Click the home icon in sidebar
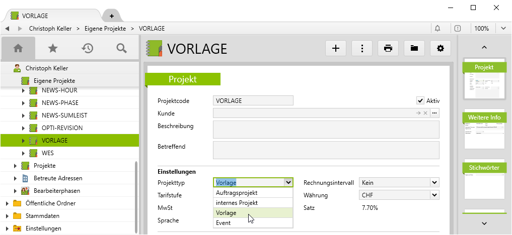This screenshot has height=235, width=512. [x=18, y=48]
